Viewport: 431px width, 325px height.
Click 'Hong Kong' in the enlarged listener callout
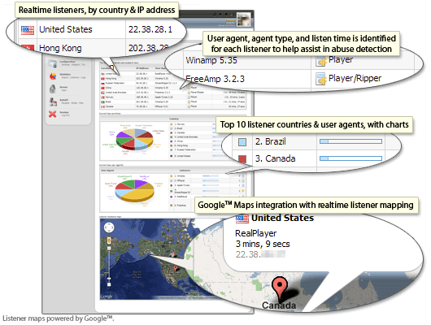click(60, 48)
